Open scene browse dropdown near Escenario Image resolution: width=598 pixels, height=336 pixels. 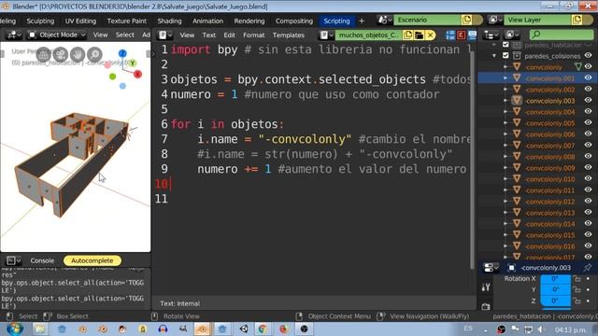point(384,20)
